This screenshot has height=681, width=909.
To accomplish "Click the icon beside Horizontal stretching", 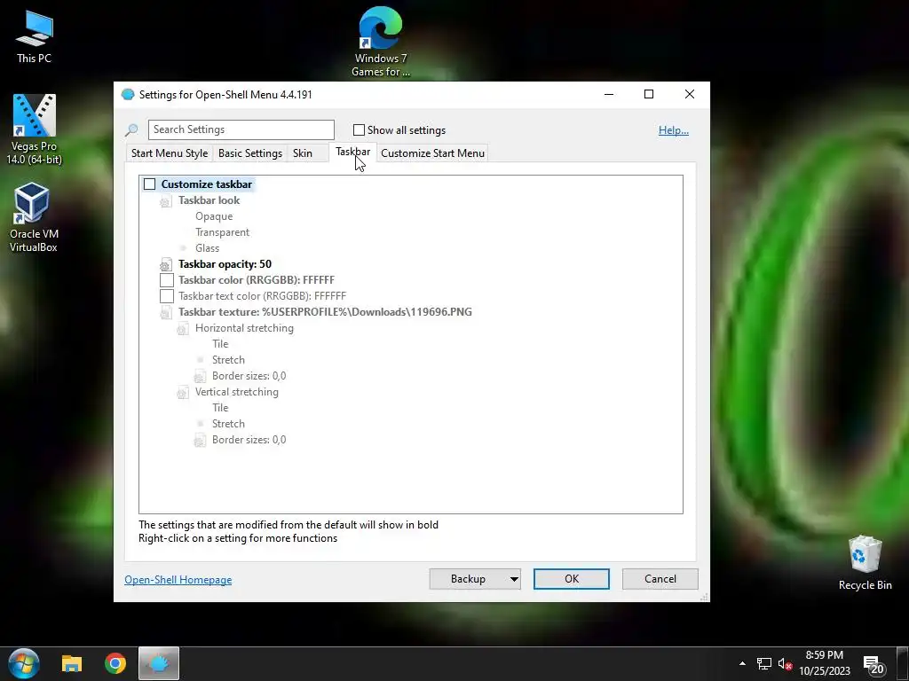I will (183, 328).
